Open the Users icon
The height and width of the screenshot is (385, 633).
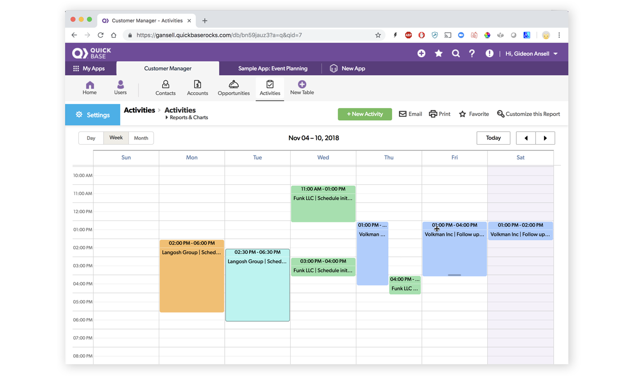[x=120, y=88]
